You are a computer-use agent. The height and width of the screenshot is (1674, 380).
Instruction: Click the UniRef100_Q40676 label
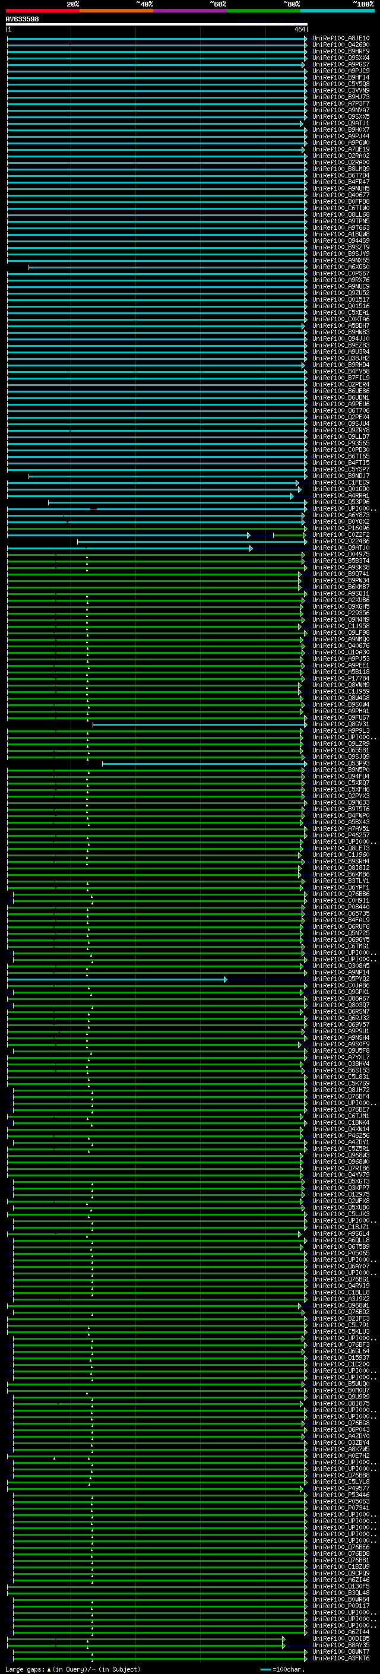point(341,646)
